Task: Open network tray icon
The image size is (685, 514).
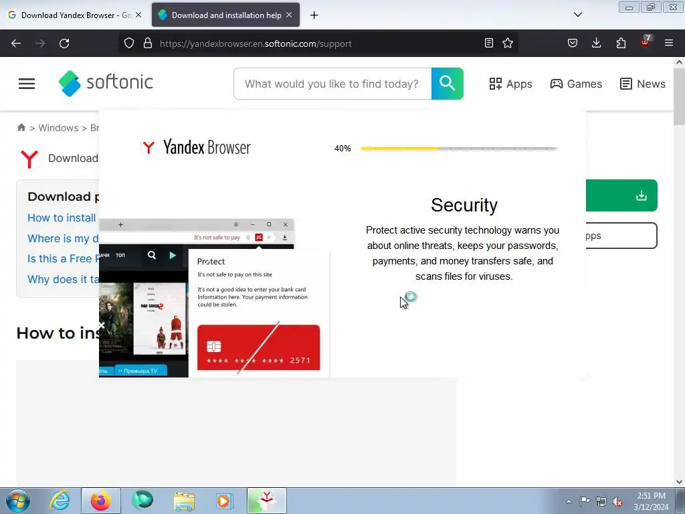Action: point(601,501)
